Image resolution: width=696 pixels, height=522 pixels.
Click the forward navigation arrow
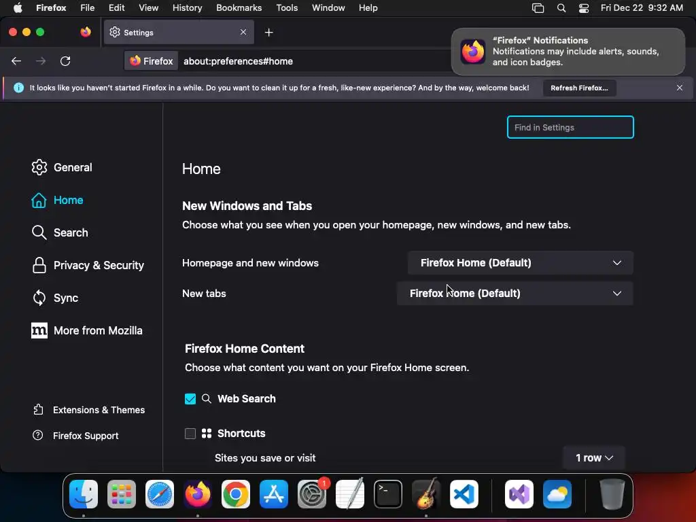pos(41,61)
